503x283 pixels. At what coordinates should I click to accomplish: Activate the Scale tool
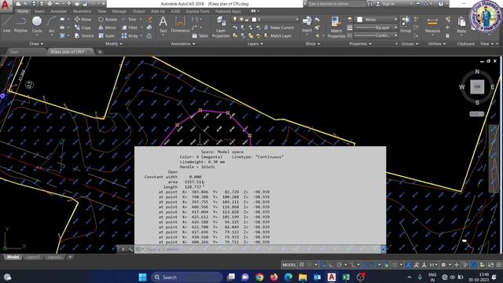pyautogui.click(x=107, y=36)
